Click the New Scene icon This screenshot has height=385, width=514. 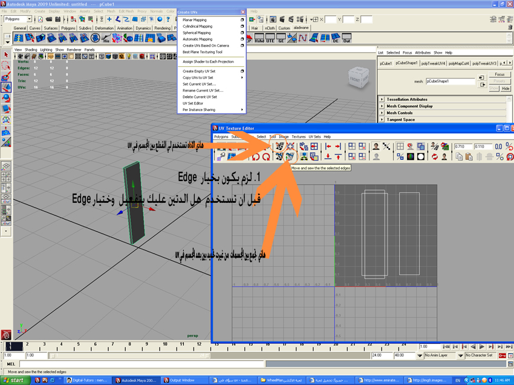pyautogui.click(x=41, y=19)
